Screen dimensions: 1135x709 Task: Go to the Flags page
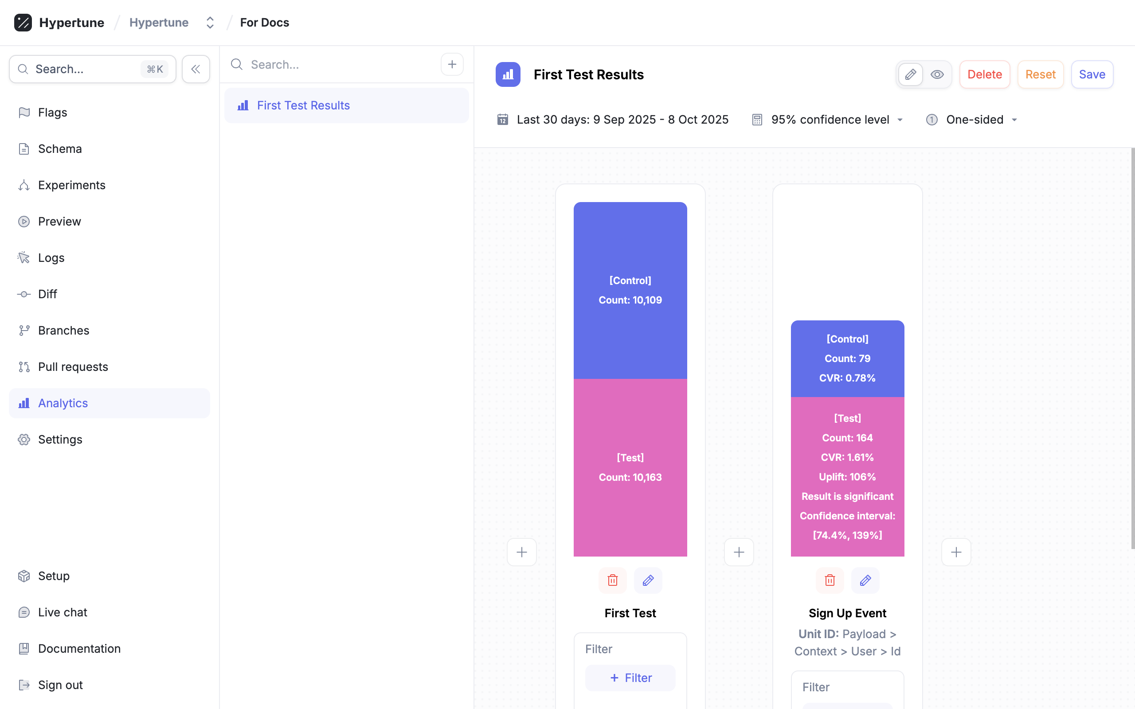pyautogui.click(x=52, y=113)
